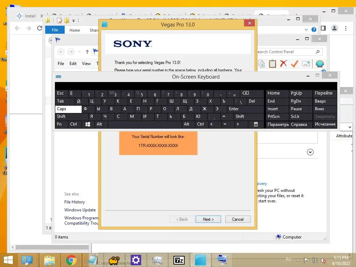
Task: Open 7-Zip from the taskbar
Action: coord(179,260)
